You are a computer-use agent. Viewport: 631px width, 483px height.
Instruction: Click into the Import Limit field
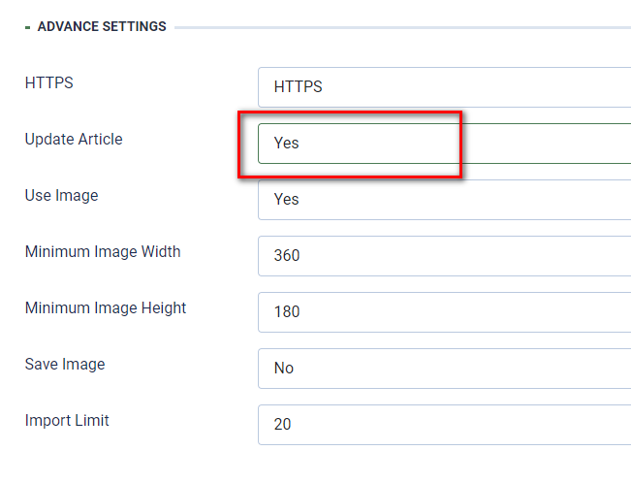pyautogui.click(x=444, y=425)
